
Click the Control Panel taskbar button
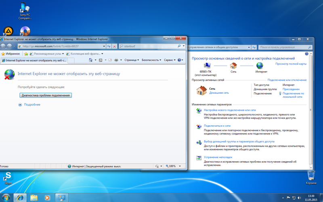coord(61,198)
